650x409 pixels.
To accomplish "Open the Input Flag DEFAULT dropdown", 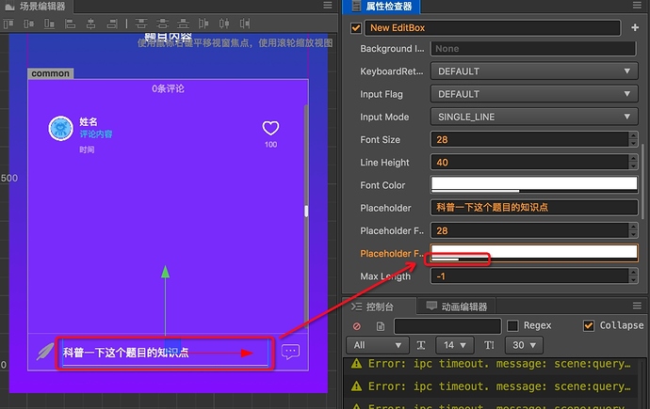I will 534,94.
